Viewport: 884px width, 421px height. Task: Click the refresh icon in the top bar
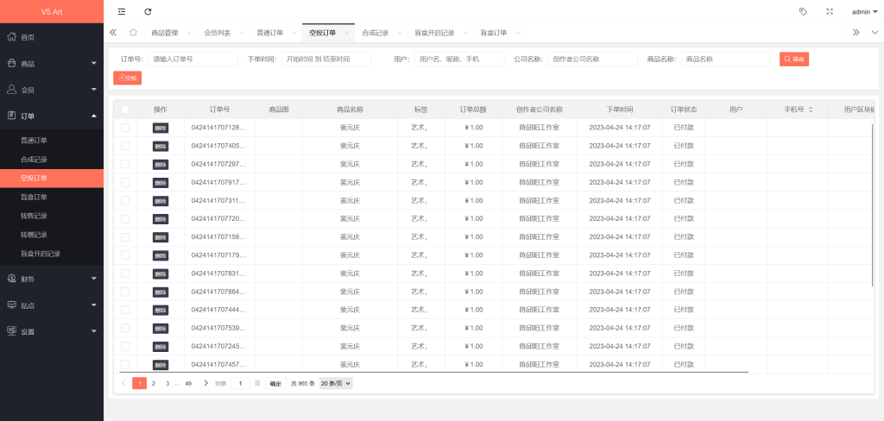tap(148, 11)
